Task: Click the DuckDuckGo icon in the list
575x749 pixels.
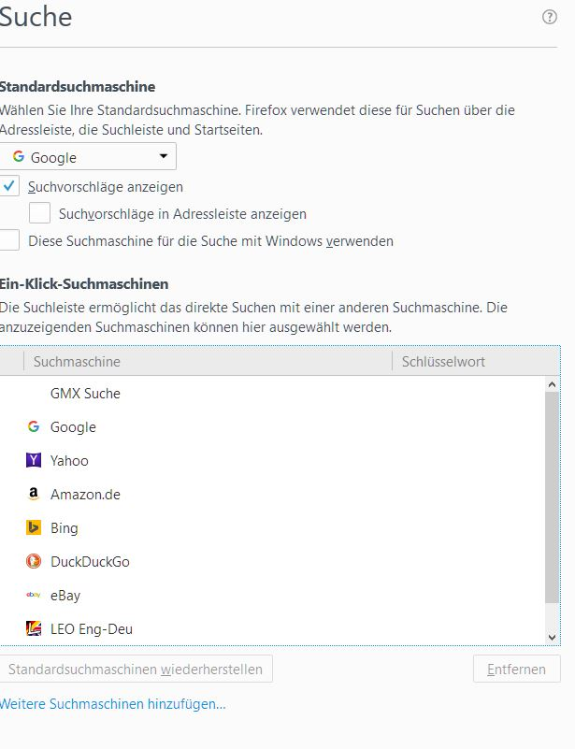Action: pos(34,561)
